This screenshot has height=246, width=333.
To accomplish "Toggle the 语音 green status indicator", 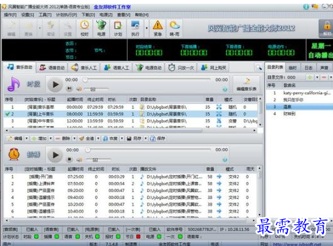I will [x=78, y=236].
